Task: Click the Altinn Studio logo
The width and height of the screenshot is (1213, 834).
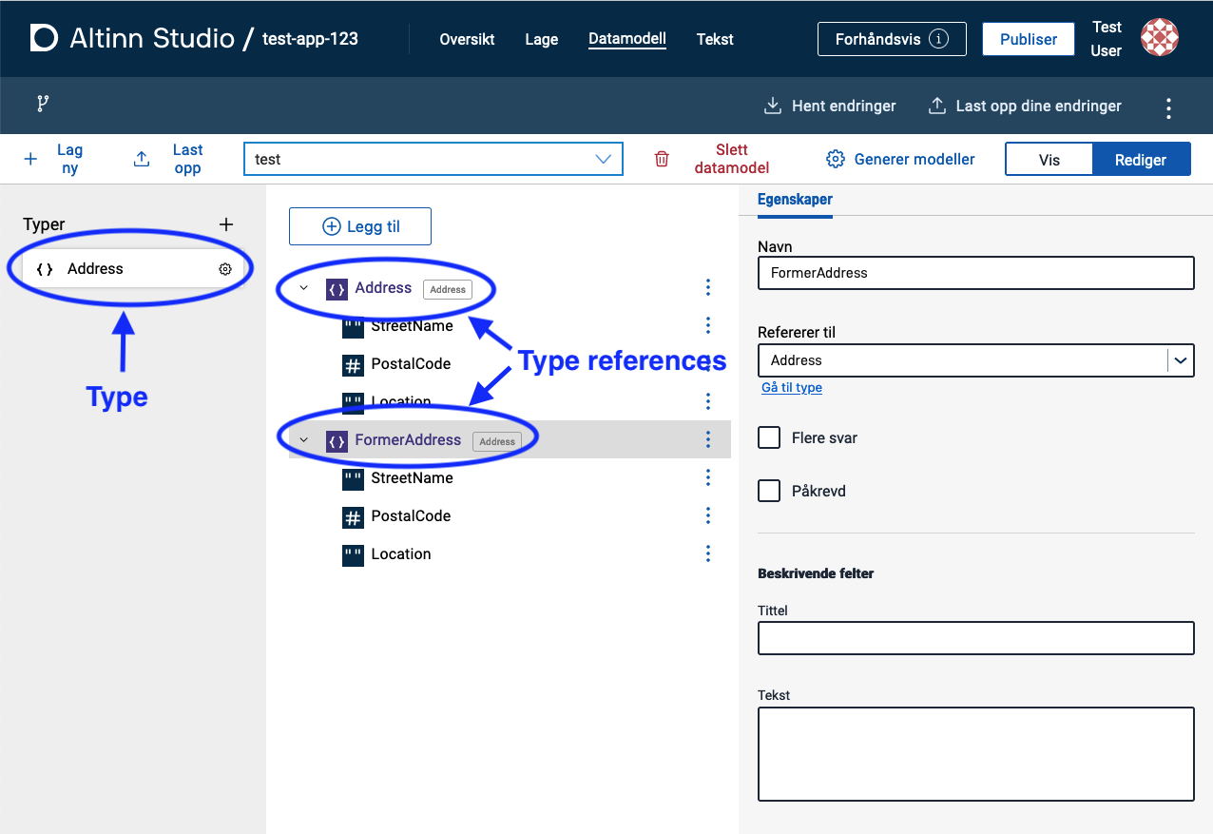Action: pos(44,39)
